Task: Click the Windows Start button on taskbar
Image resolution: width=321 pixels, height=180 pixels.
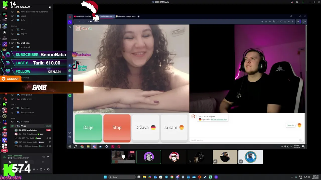Action: click(x=105, y=177)
